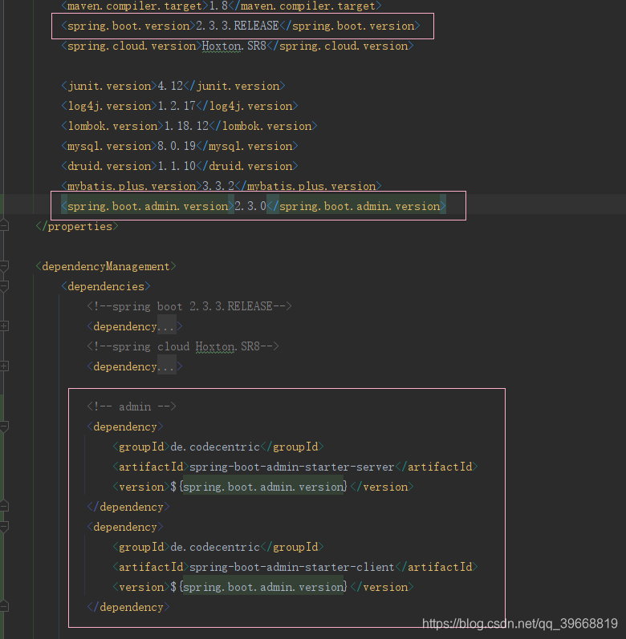Click the spring boot 2.3.3.RELEASE comment
The height and width of the screenshot is (639, 626).
[189, 306]
